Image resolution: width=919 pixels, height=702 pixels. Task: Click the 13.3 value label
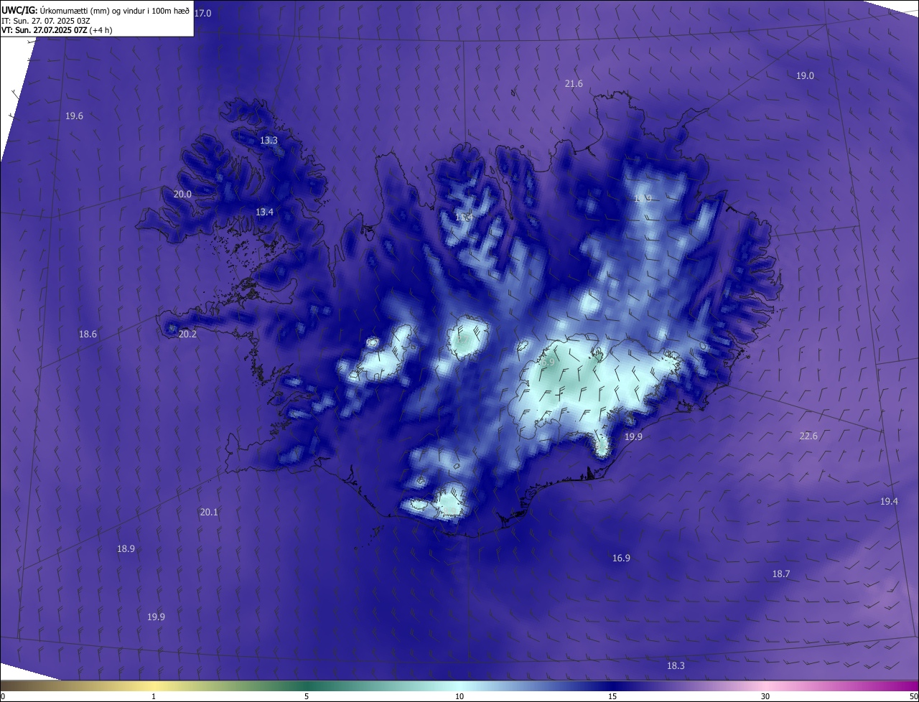269,141
